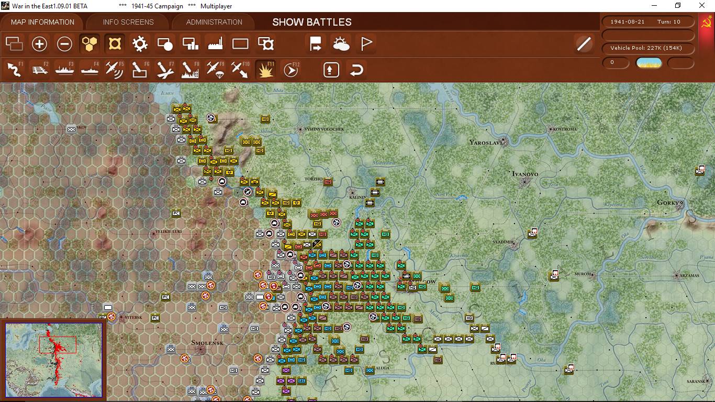Screen dimensions: 715x402
Task: Select the red HQ unit beside Torzhok
Action: point(328,182)
